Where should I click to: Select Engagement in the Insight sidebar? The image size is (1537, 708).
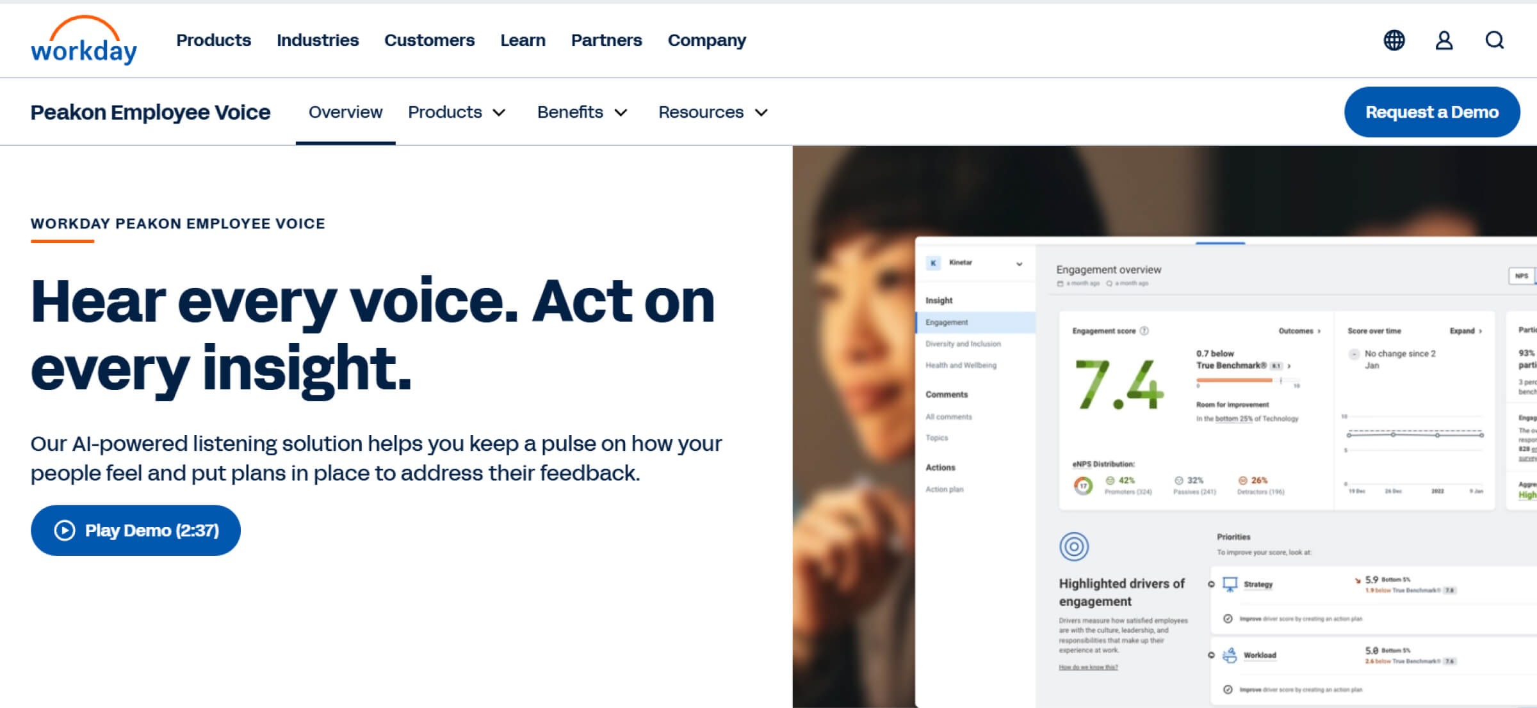(x=947, y=322)
